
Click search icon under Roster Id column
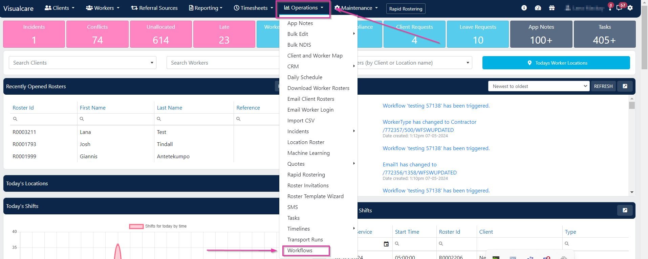coord(15,119)
